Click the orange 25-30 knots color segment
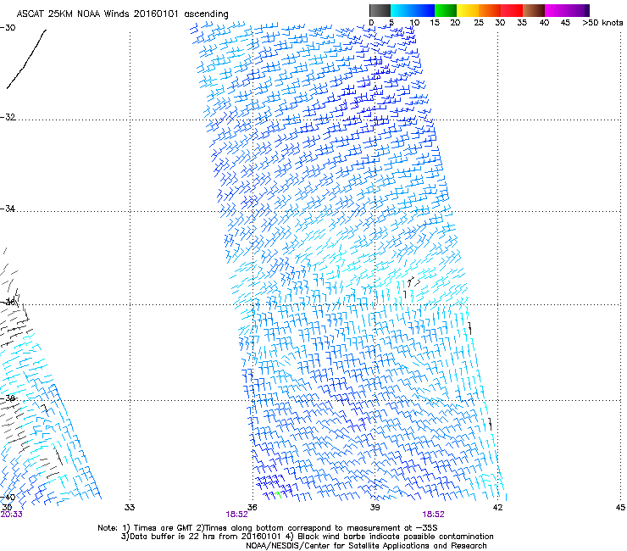 coord(490,10)
